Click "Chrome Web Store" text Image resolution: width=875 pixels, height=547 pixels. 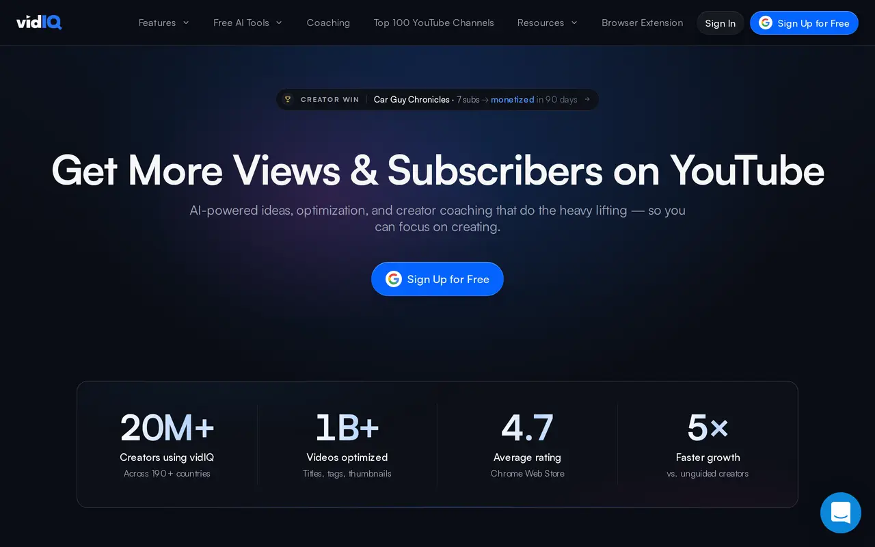coord(527,473)
